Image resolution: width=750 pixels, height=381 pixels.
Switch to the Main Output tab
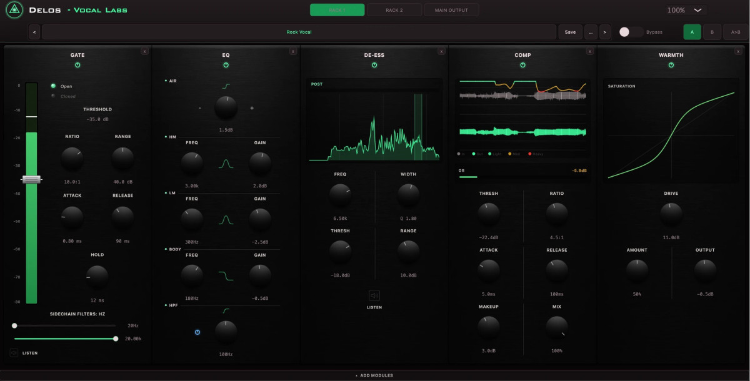(451, 10)
